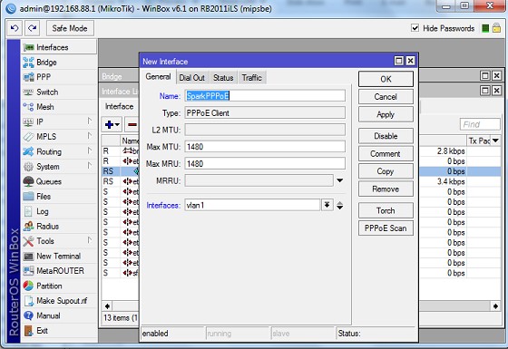
Task: Expand the MPLS submenu arrow
Action: click(90, 136)
